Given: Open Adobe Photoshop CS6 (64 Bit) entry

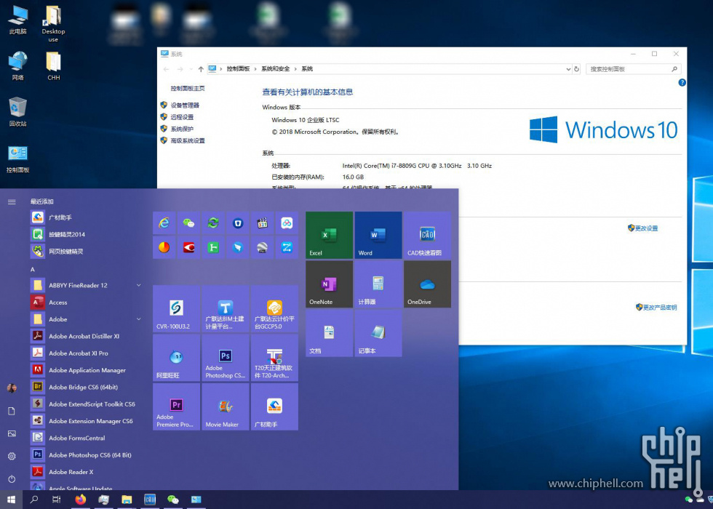Looking at the screenshot, I should (87, 455).
